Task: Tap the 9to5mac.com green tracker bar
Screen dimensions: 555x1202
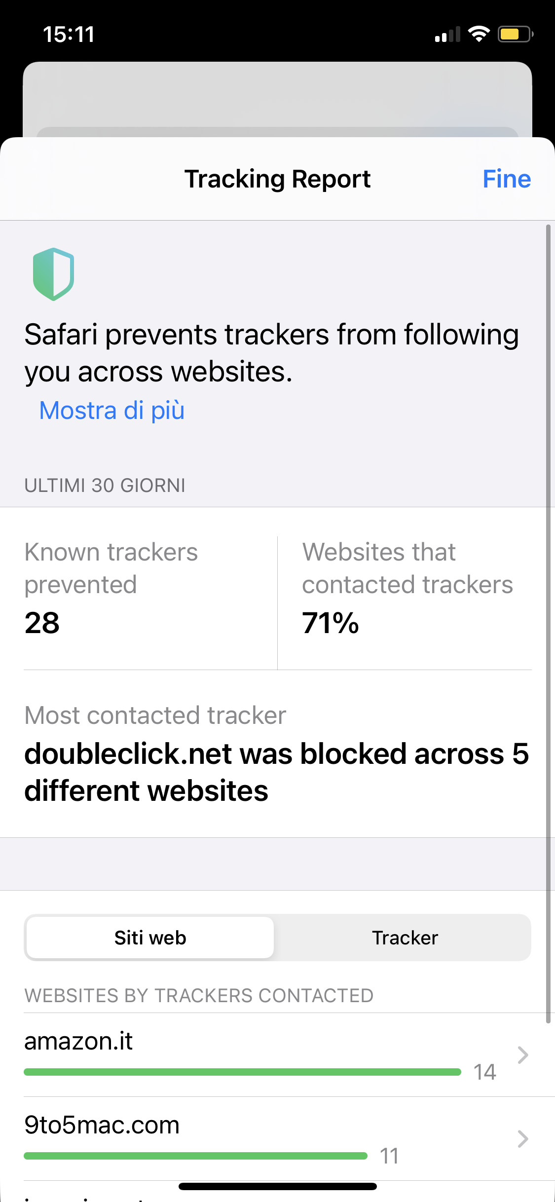Action: click(x=195, y=1156)
